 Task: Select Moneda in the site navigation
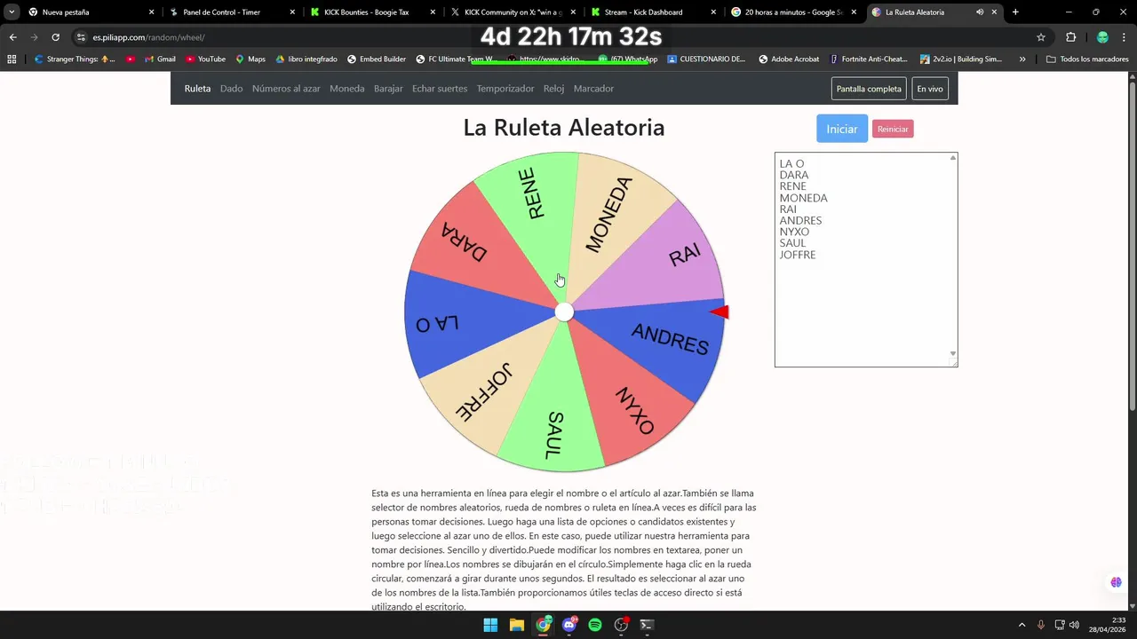(x=347, y=89)
